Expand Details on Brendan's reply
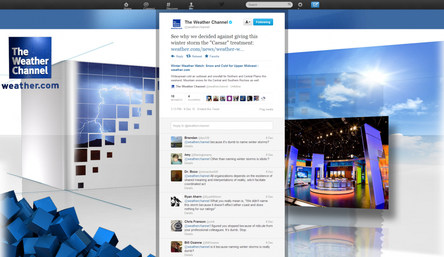The height and width of the screenshot is (257, 444). (189, 146)
